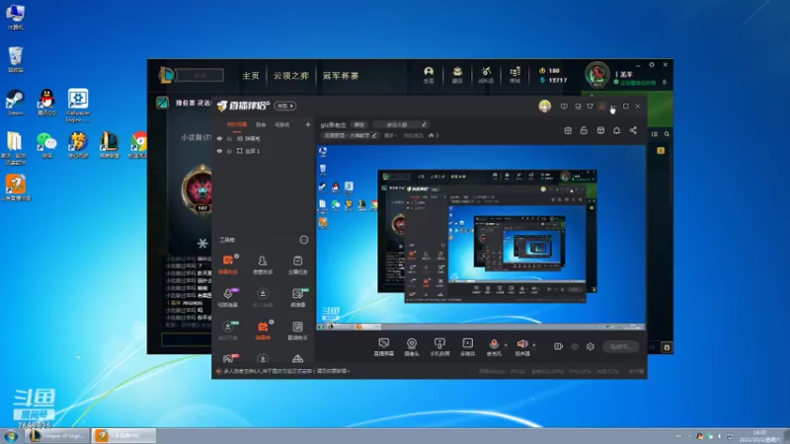Click the mode pill next to the app logo

pyautogui.click(x=285, y=106)
